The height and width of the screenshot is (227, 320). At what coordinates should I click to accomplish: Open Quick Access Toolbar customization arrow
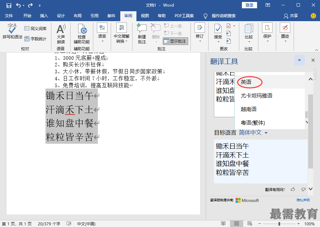(40, 6)
